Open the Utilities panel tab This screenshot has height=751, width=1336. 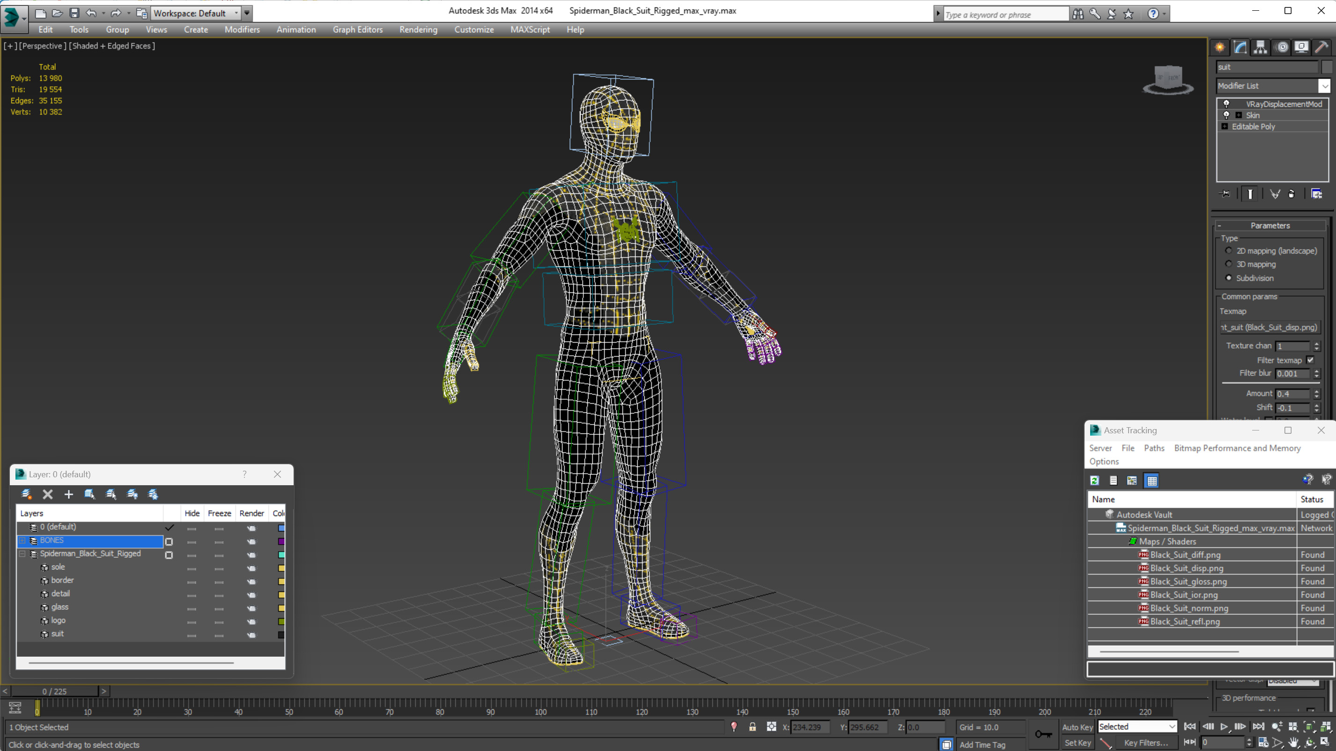click(1321, 47)
